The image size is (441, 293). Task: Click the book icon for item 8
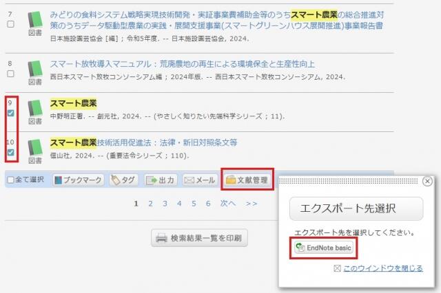click(x=35, y=69)
